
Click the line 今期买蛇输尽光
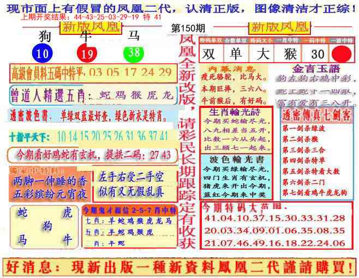[x=237, y=121]
